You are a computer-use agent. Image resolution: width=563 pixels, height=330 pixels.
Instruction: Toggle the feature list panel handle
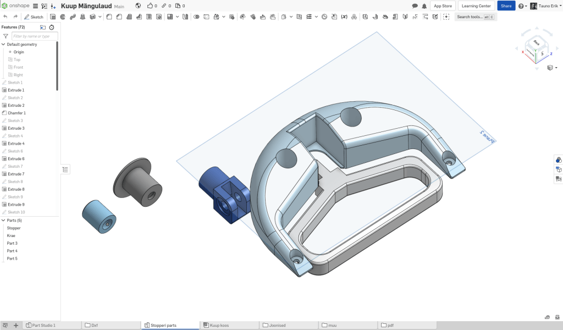tap(65, 169)
